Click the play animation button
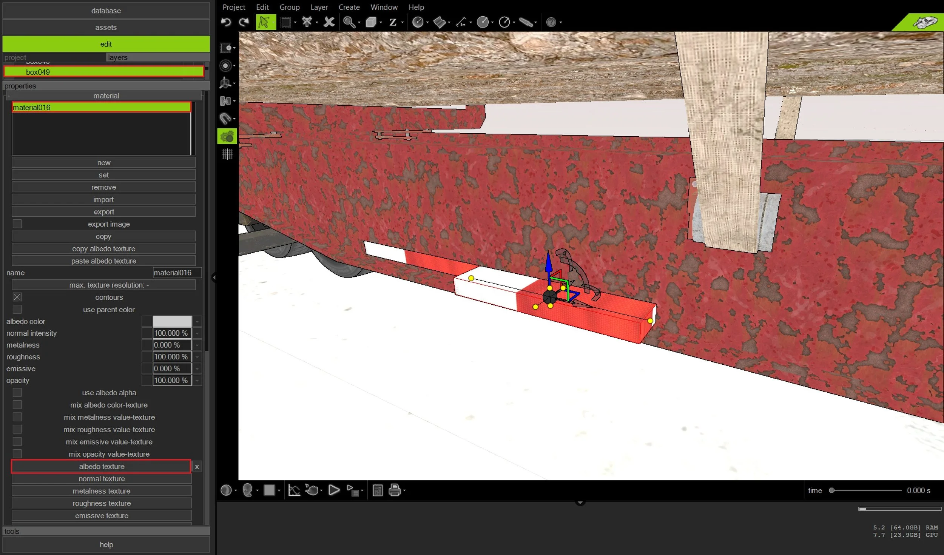The width and height of the screenshot is (944, 555). (x=334, y=490)
